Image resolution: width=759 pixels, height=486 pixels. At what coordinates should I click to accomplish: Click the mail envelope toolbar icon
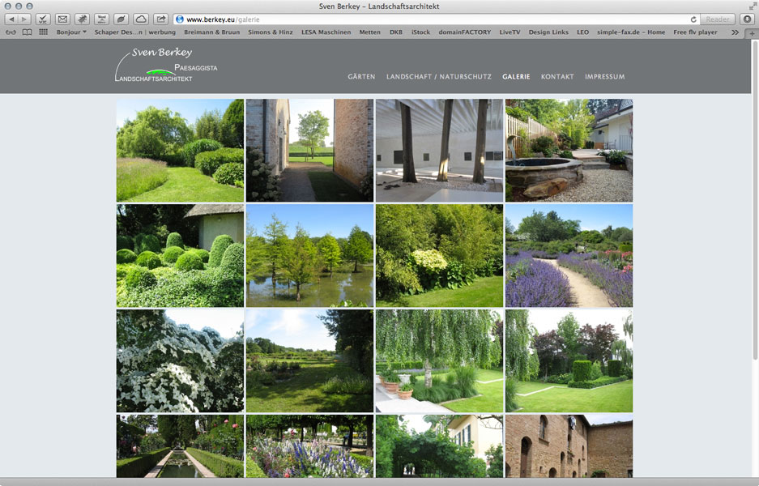[x=62, y=19]
